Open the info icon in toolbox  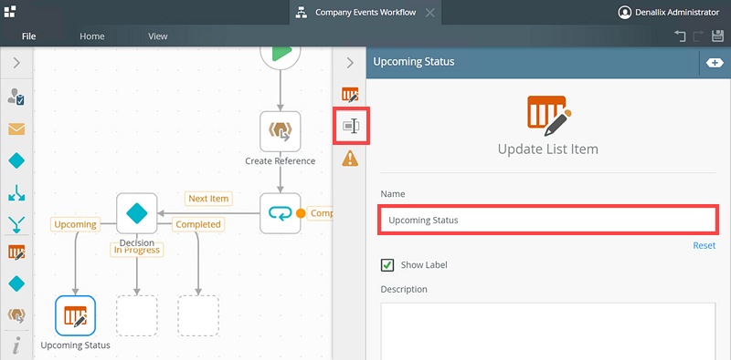coord(16,346)
